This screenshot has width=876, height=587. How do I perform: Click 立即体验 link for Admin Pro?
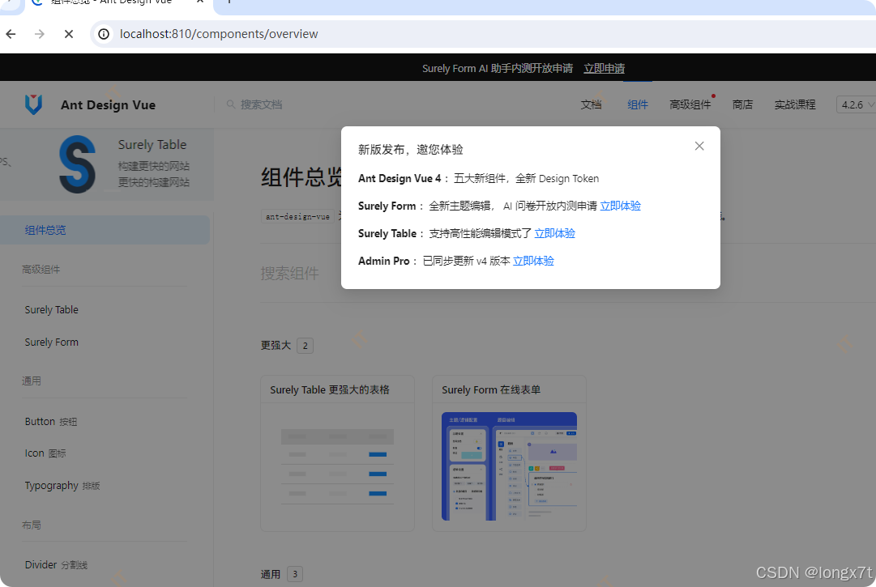(x=533, y=261)
